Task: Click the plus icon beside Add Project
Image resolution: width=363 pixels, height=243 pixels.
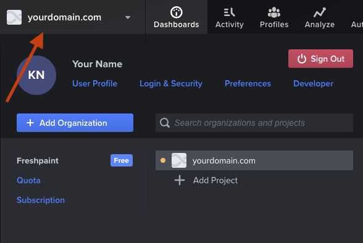Action: pos(180,180)
